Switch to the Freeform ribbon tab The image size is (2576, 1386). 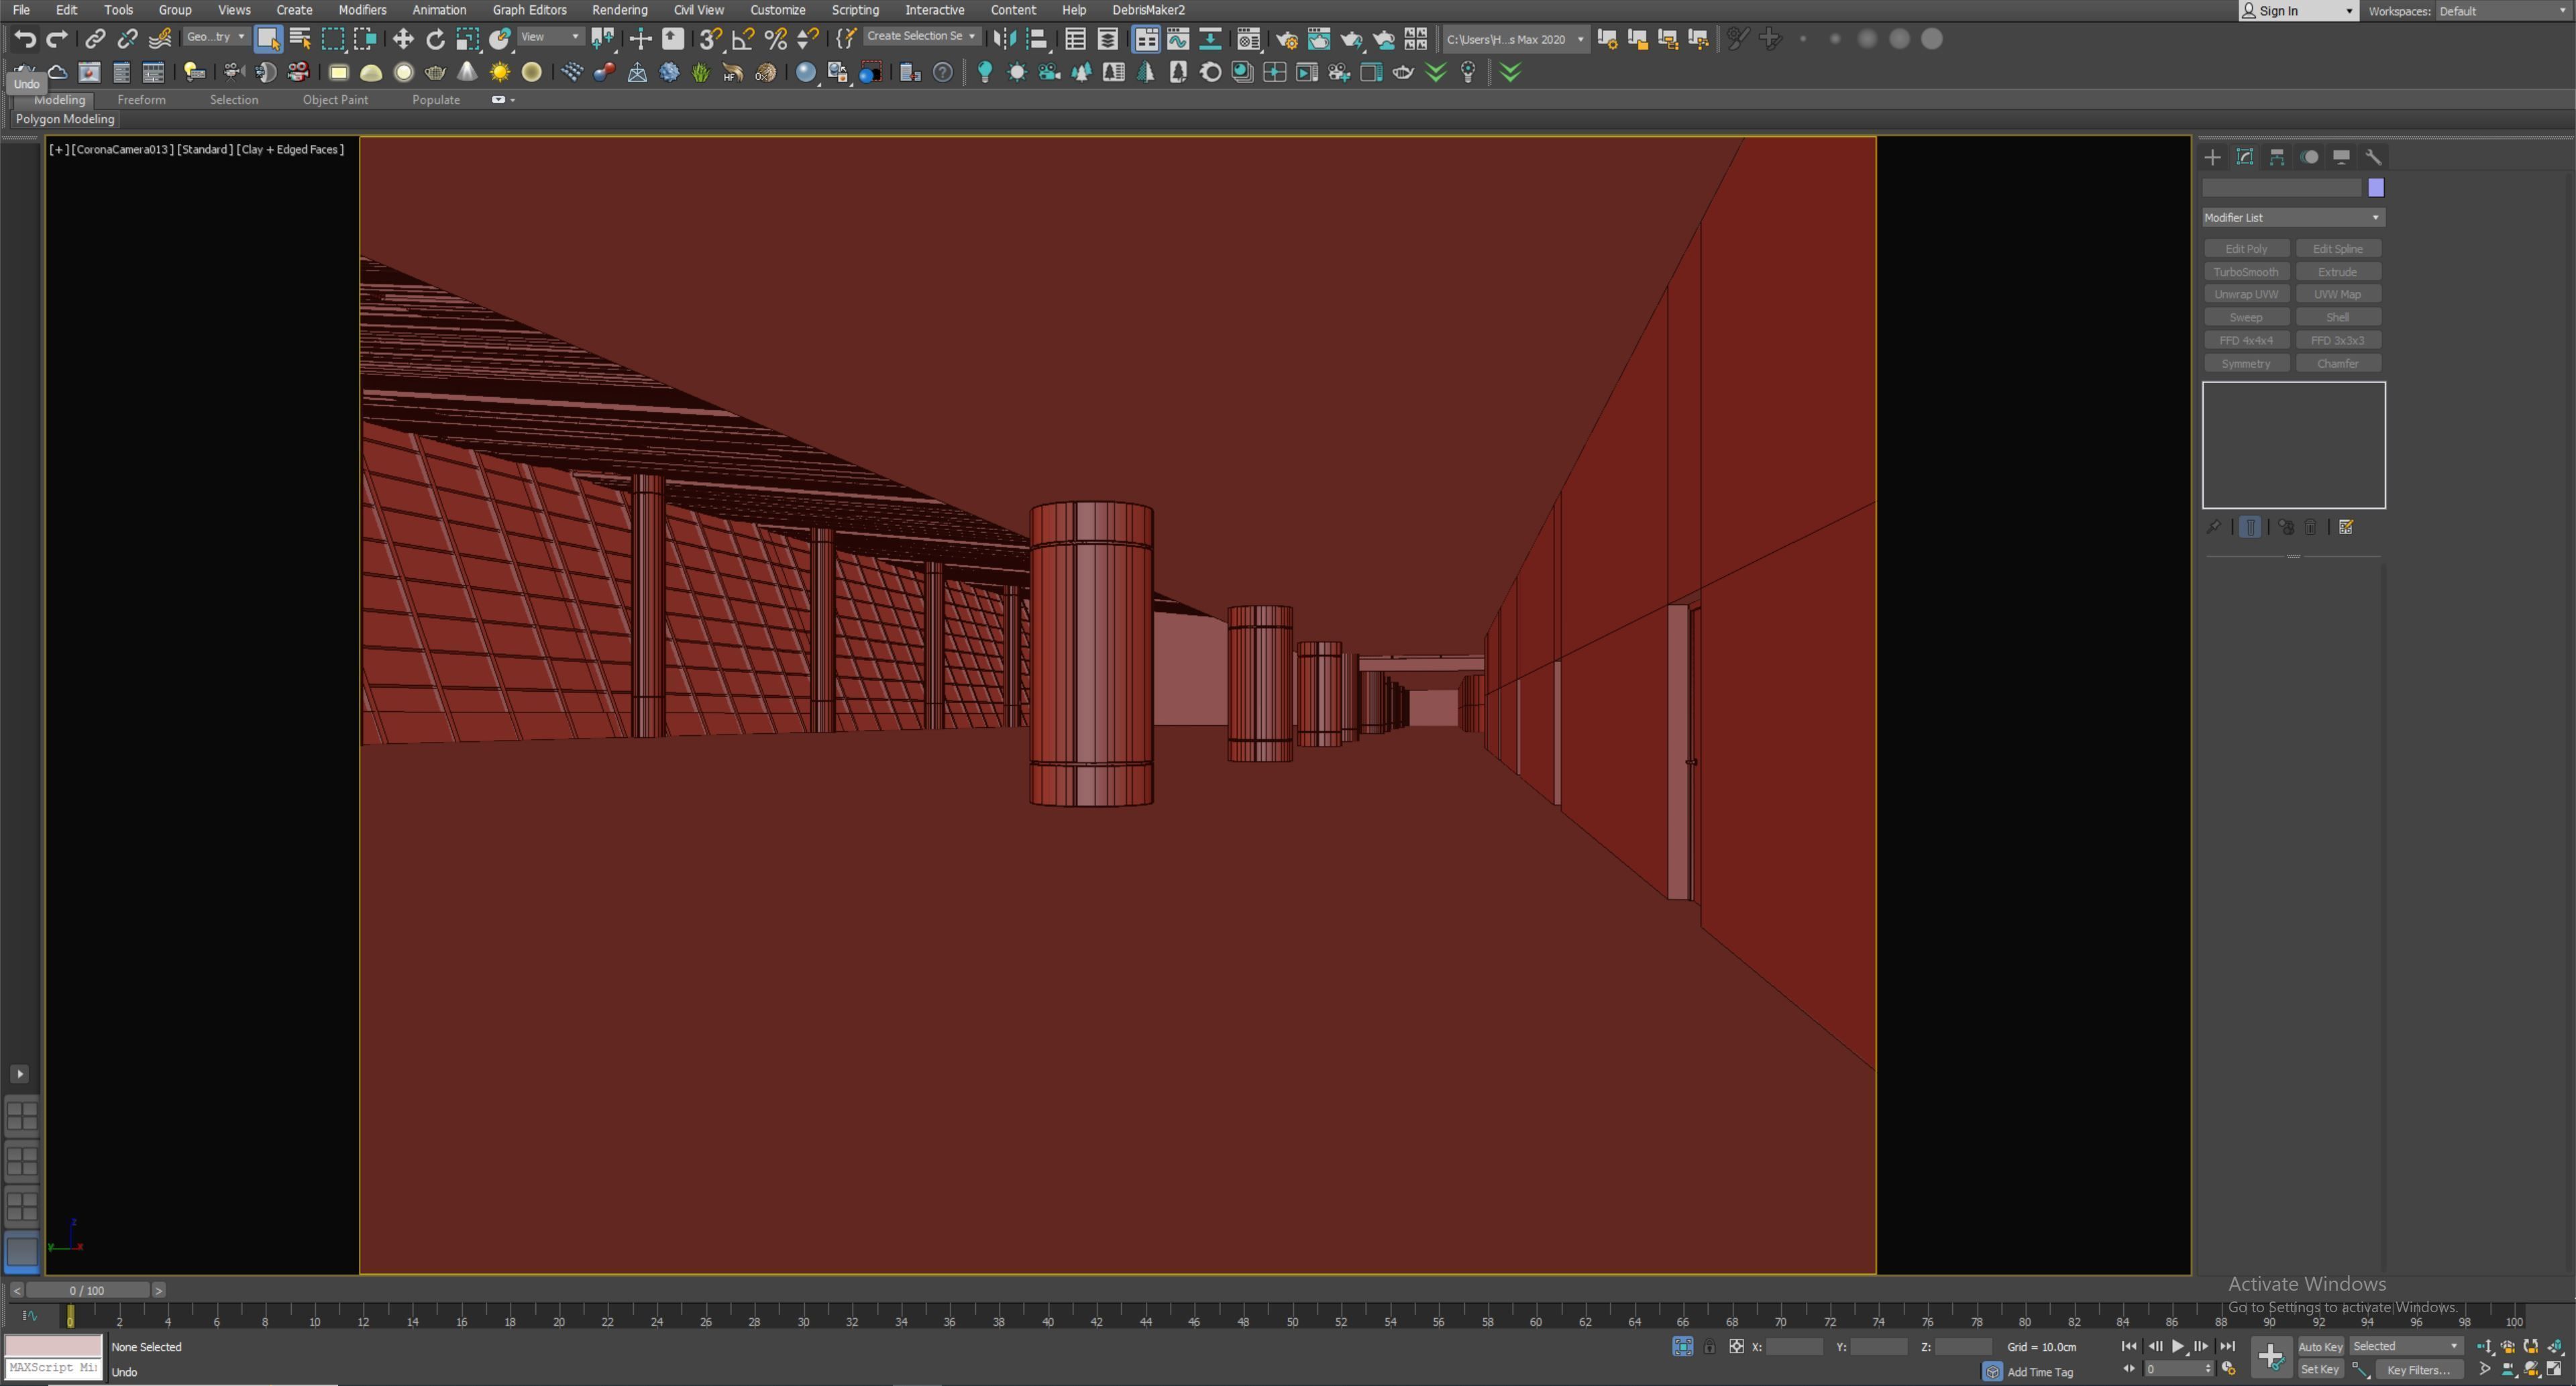(141, 100)
